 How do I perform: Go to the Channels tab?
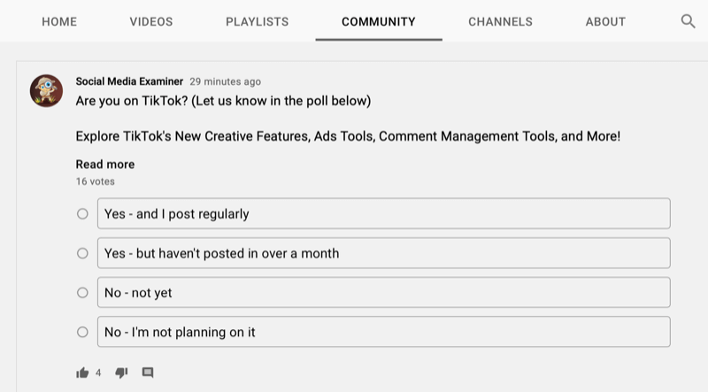(500, 21)
